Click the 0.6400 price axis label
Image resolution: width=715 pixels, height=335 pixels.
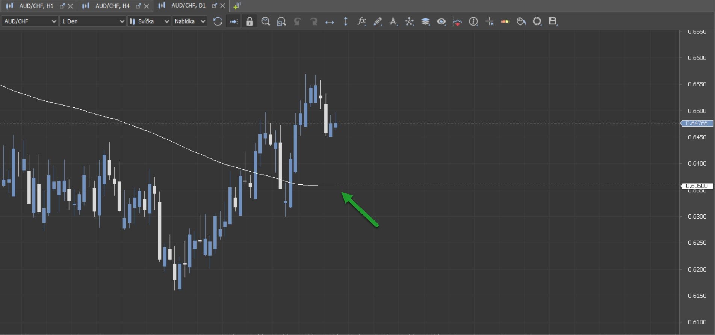697,163
